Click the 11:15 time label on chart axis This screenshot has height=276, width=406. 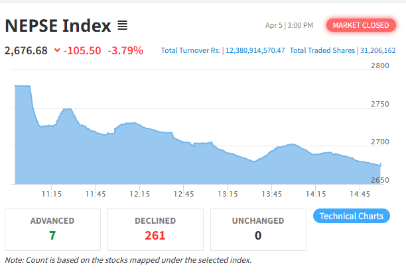[52, 194]
